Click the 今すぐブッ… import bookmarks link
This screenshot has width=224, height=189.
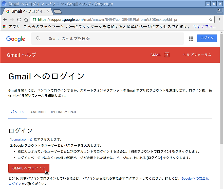click(x=204, y=27)
